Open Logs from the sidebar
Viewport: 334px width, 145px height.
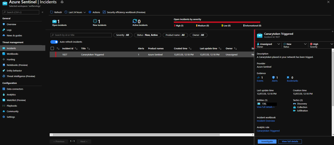9,30
